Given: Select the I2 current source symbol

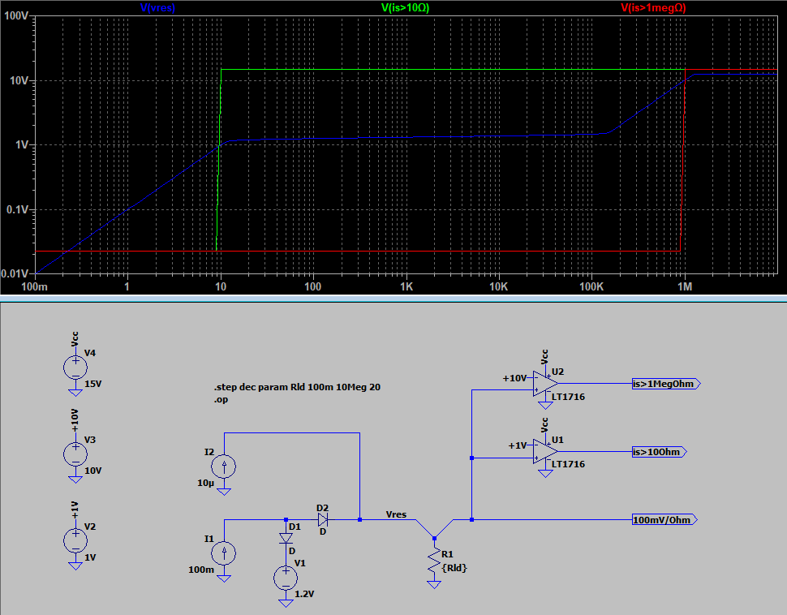Looking at the screenshot, I should (224, 467).
